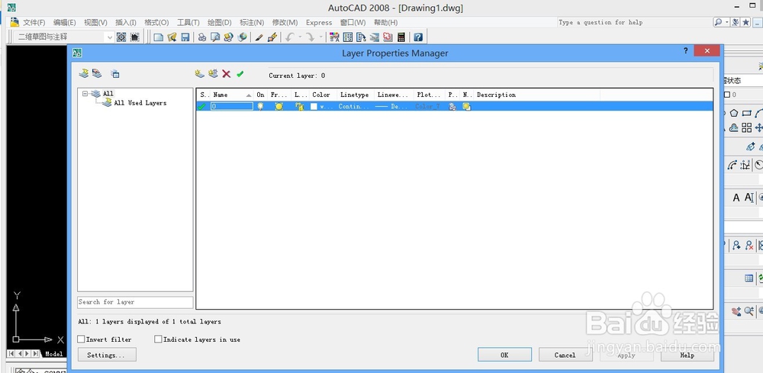Open the Properties palette icon
Screen dimensions: 763x373
click(334, 37)
